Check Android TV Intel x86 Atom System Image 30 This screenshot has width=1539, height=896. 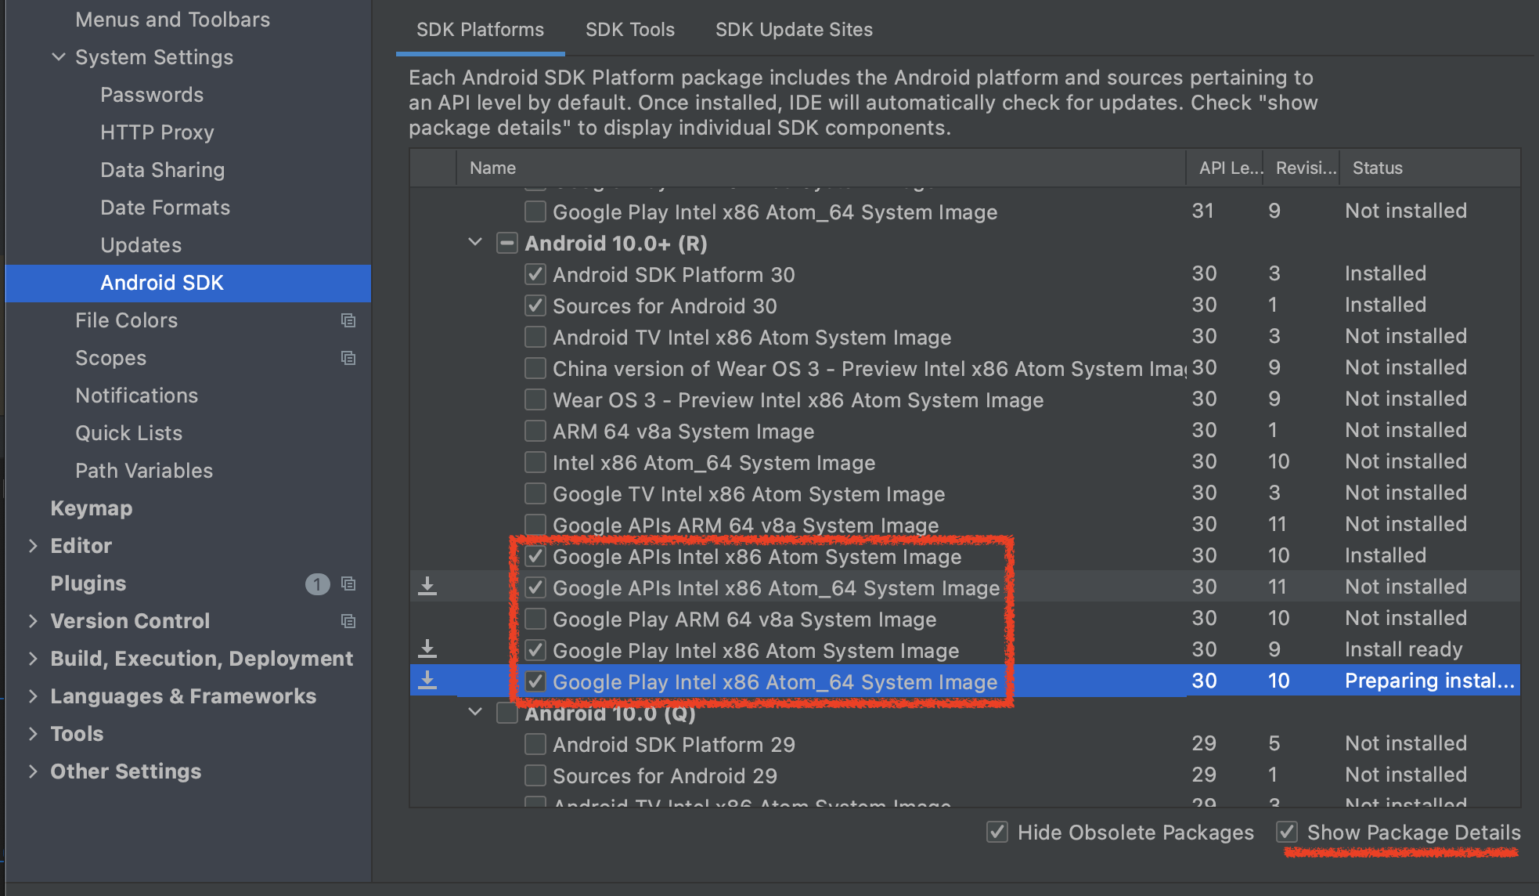(x=535, y=337)
